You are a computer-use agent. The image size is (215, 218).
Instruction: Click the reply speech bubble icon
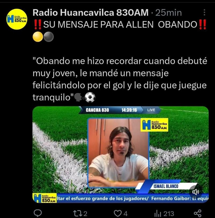coord(38,213)
